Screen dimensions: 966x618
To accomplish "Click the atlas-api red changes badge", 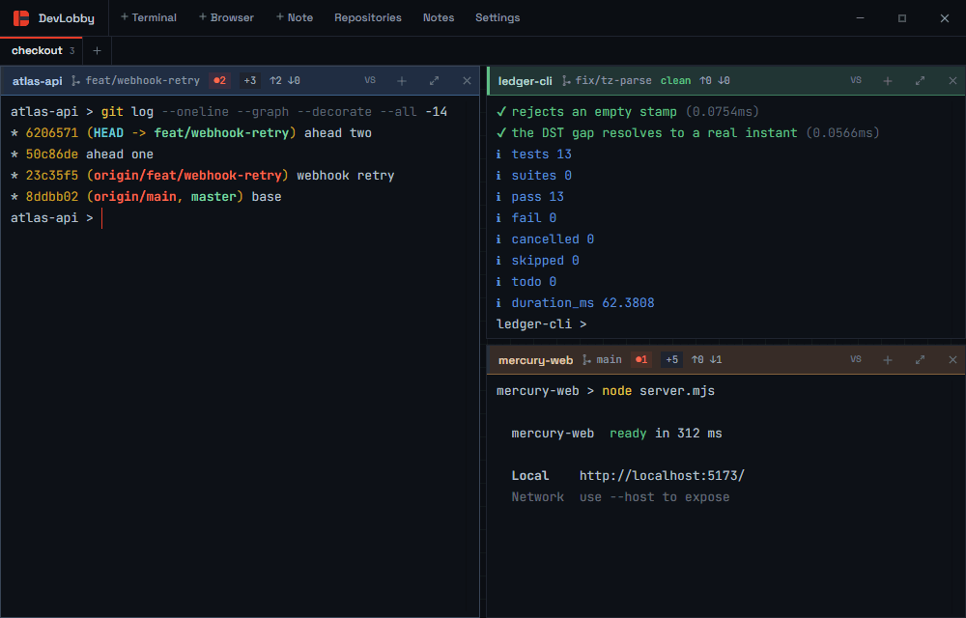I will 219,81.
